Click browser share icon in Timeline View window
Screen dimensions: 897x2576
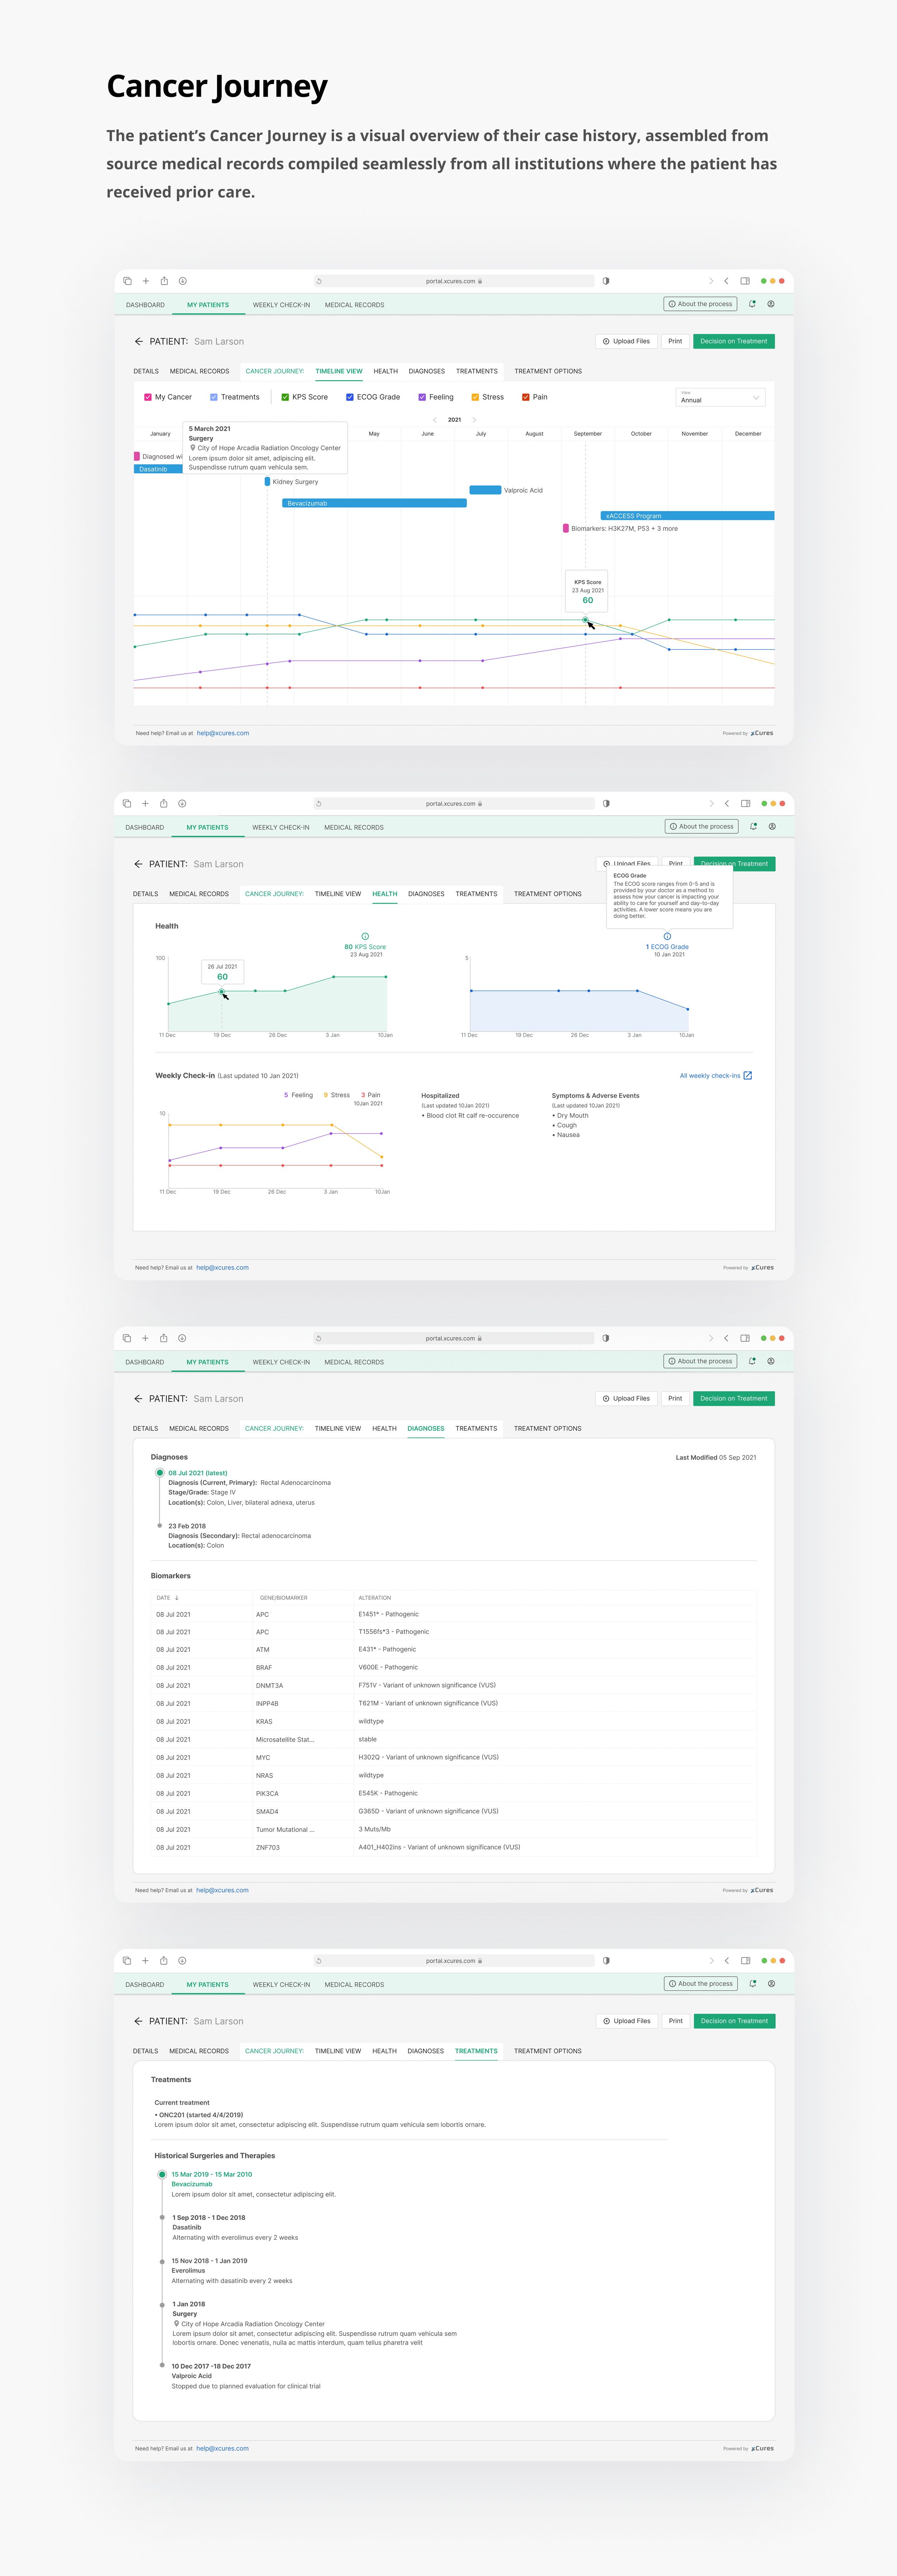(x=164, y=281)
